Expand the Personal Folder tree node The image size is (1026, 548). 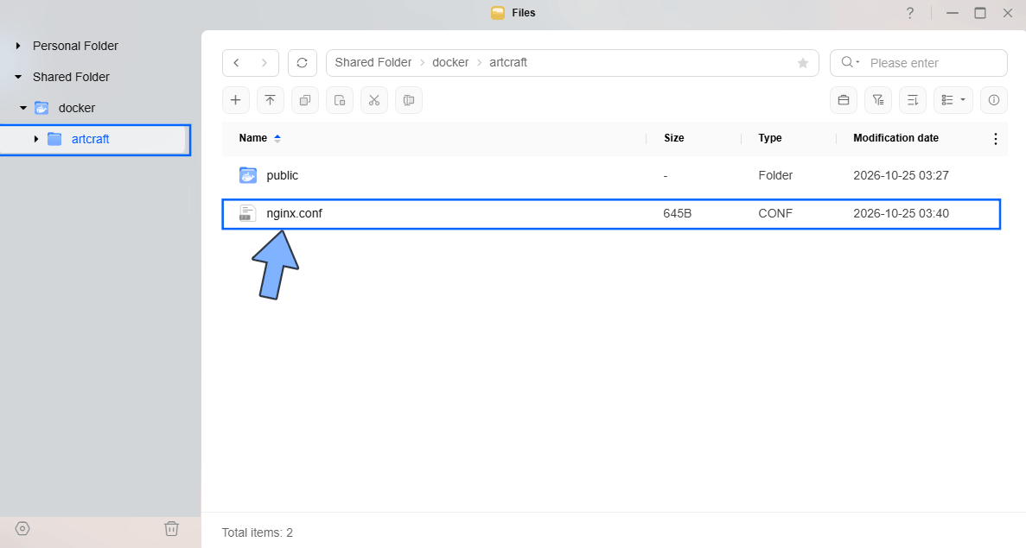click(x=18, y=46)
